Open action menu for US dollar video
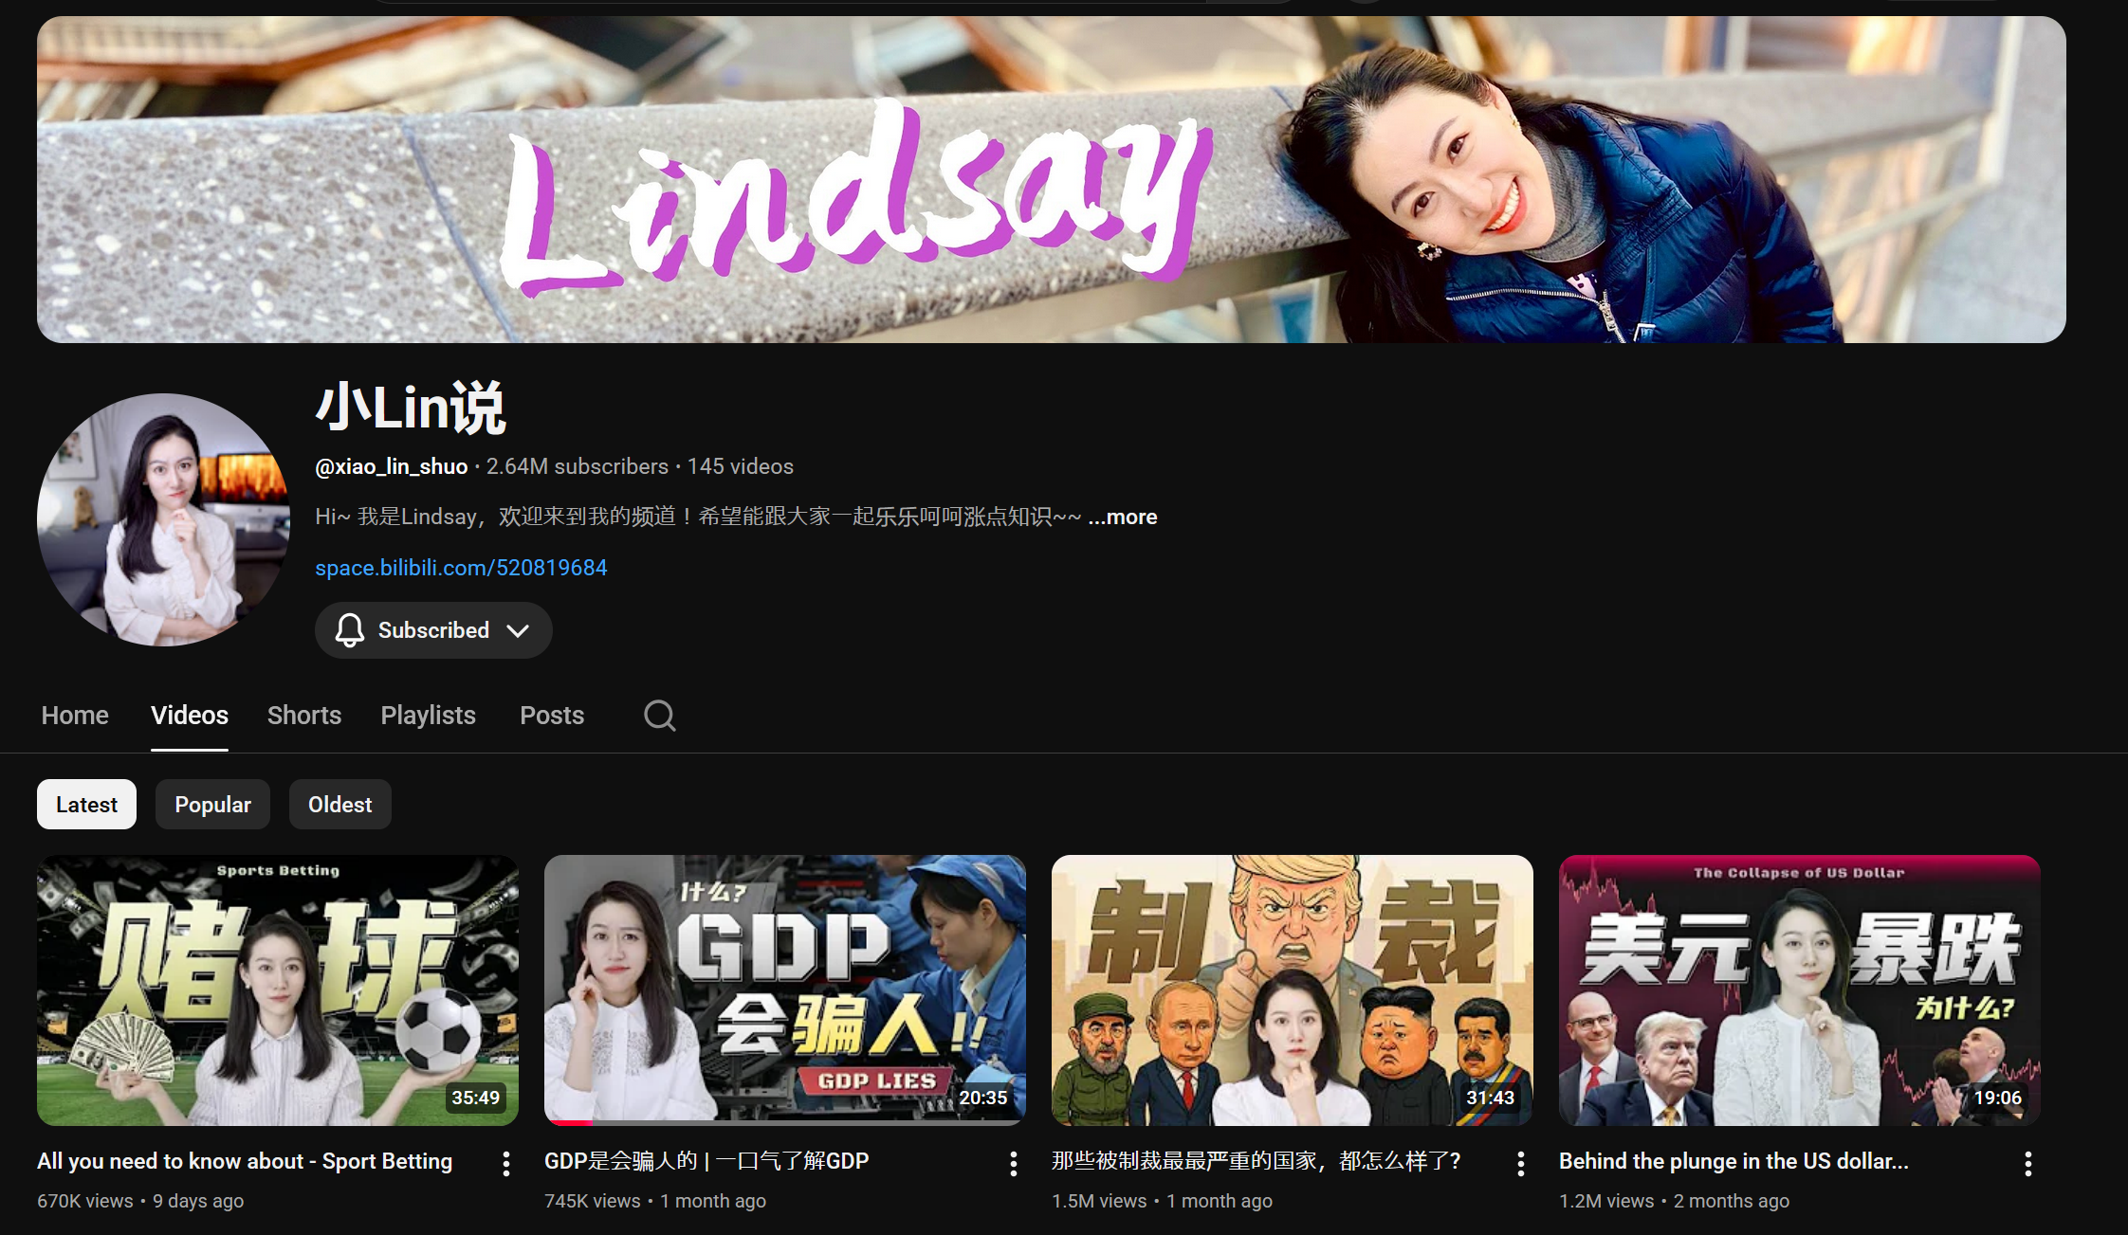This screenshot has height=1235, width=2128. (x=2028, y=1164)
